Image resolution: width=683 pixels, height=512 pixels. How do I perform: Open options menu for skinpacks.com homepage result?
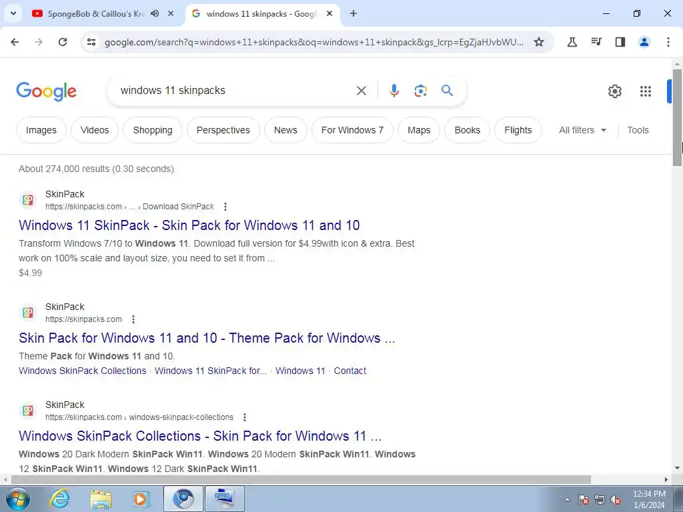coord(133,319)
